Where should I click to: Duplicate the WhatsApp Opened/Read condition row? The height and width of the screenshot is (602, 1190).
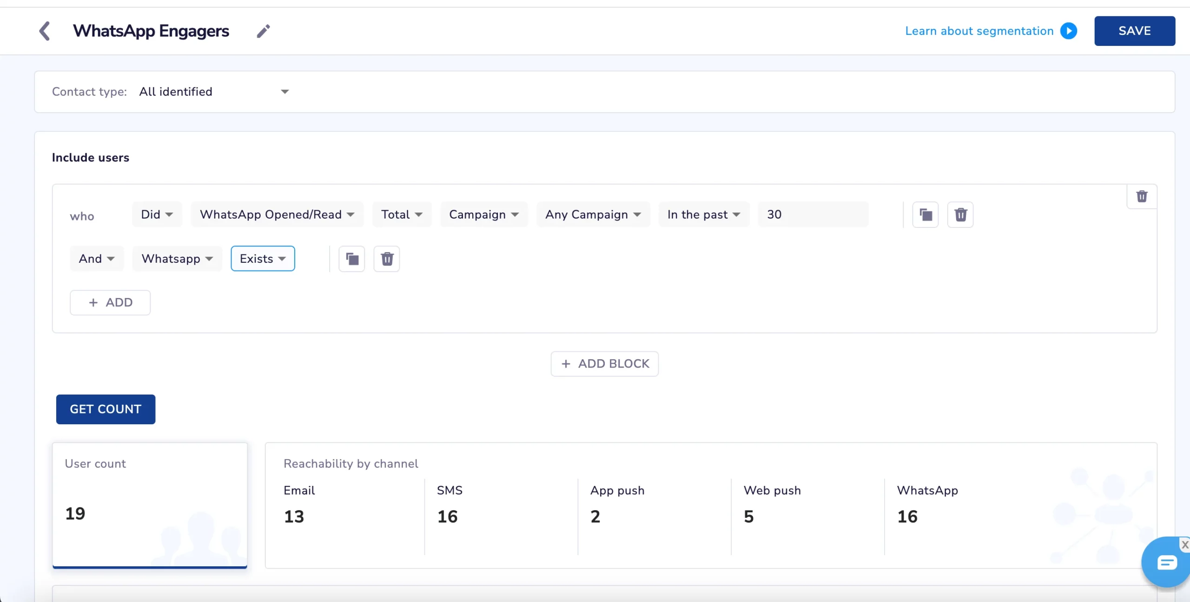(x=925, y=214)
